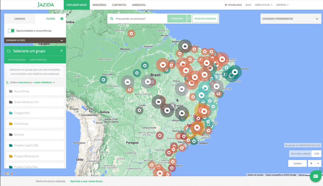Click Aprenda a usar nossa busca link
The height and width of the screenshot is (186, 323).
(86, 181)
